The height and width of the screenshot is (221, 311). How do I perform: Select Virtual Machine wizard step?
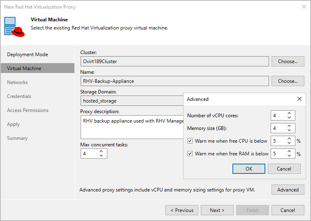coord(38,68)
